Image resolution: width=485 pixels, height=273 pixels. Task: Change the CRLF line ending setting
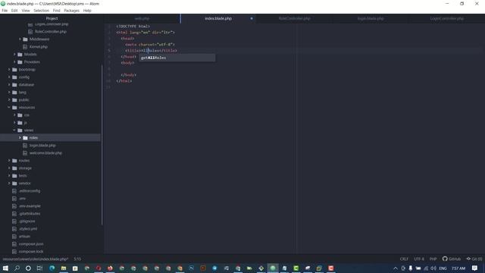[x=404, y=259]
